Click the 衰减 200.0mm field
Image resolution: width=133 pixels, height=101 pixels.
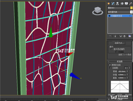pyautogui.click(x=122, y=71)
